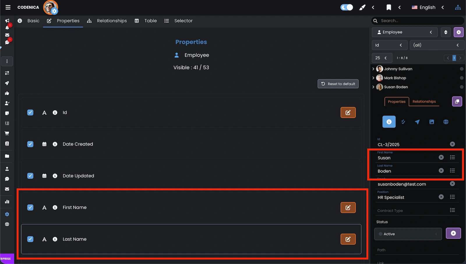
Task: Open the (all) filter dropdown
Action: (437, 45)
